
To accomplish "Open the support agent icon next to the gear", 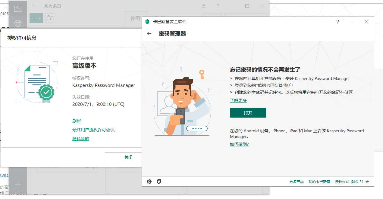I will tap(159, 182).
